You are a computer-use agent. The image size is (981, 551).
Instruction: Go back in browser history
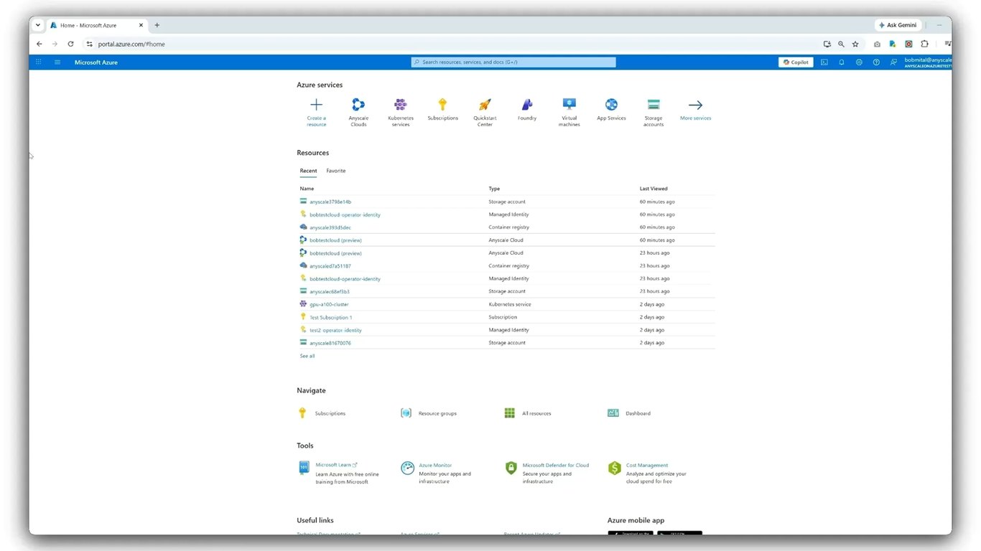point(39,44)
